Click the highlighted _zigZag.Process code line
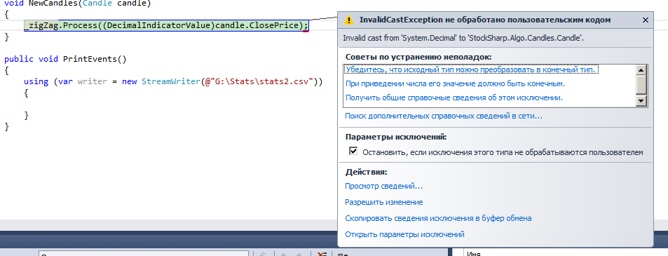 click(166, 25)
